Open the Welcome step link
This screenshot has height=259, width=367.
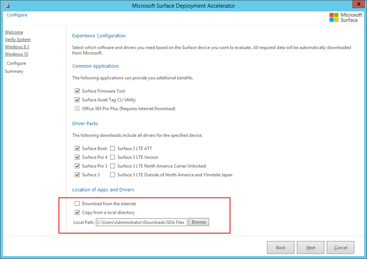click(14, 32)
